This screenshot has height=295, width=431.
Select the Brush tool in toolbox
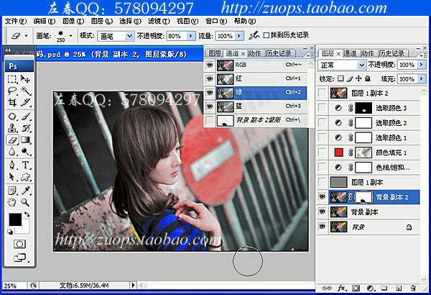pyautogui.click(x=26, y=117)
